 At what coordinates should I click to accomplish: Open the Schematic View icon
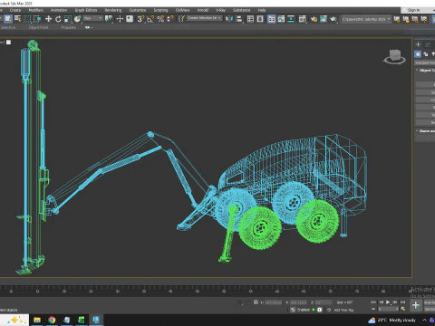pyautogui.click(x=291, y=19)
